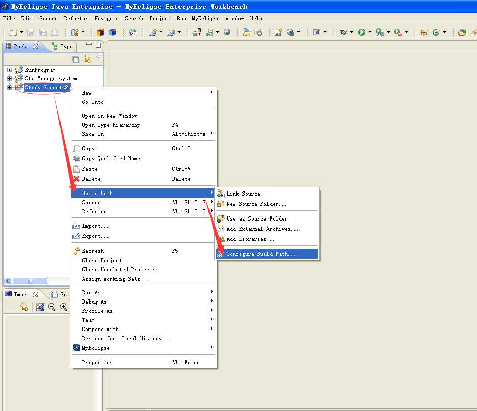This screenshot has height=411, width=477.
Task: Choose New Source Folder in the submenu
Action: click(267, 204)
